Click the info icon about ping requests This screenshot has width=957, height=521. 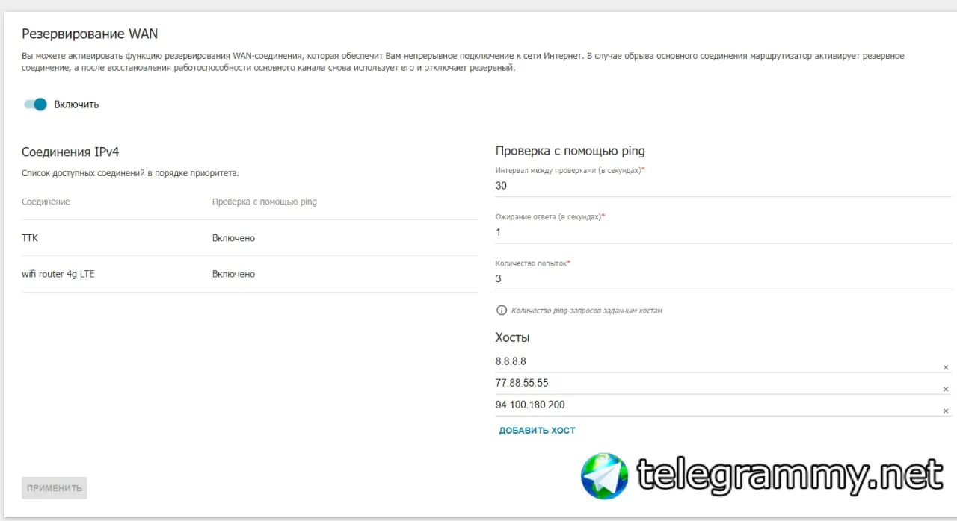pyautogui.click(x=502, y=310)
